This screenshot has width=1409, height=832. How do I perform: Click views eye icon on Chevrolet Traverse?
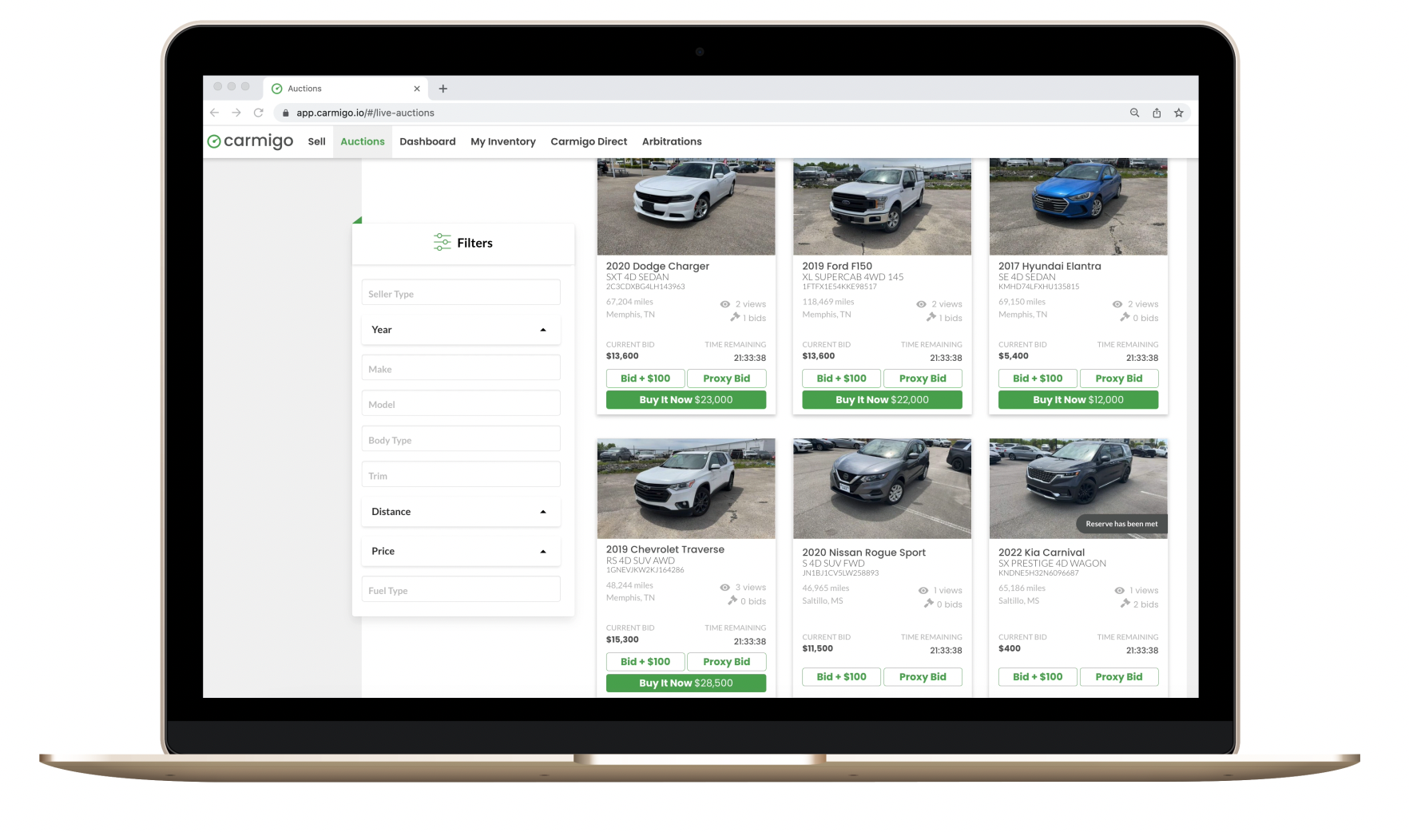[x=725, y=588]
